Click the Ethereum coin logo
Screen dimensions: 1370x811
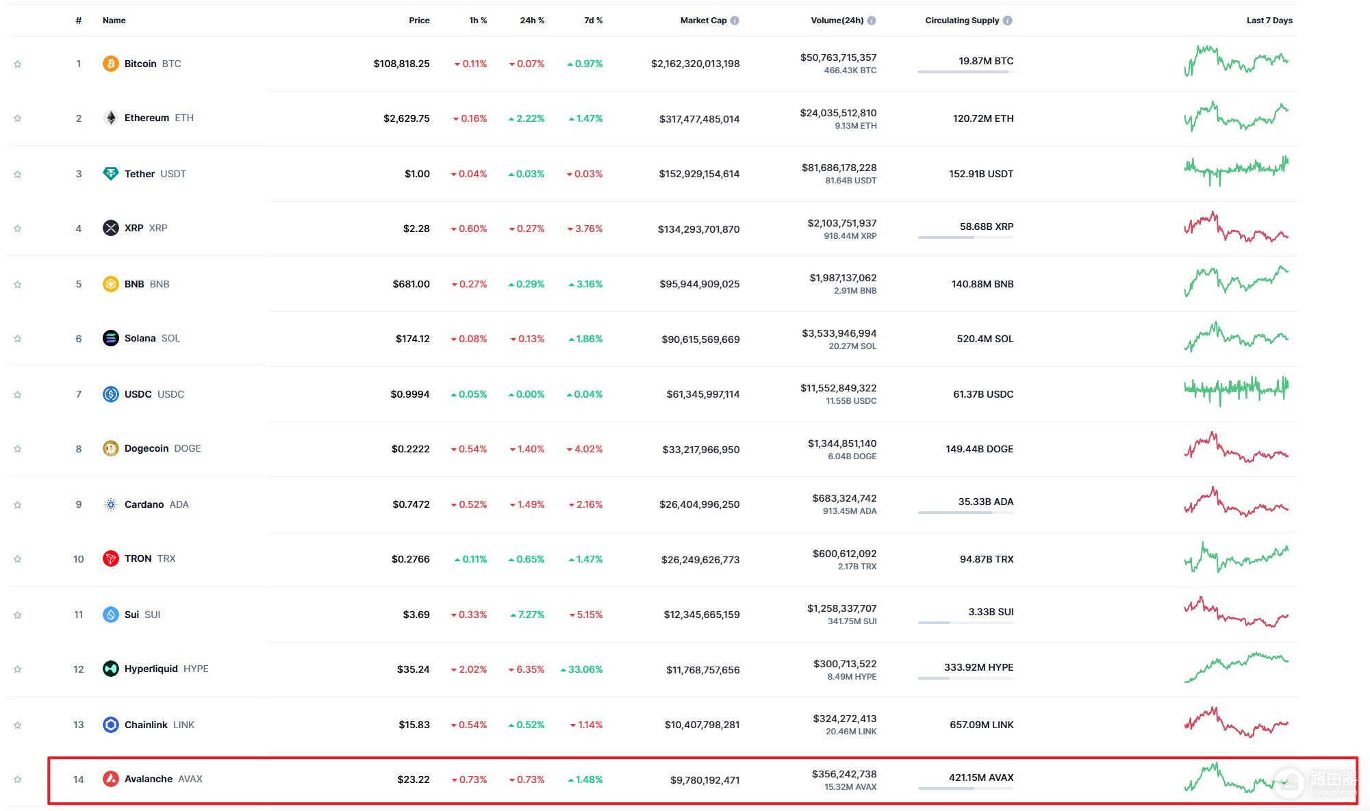[x=110, y=118]
